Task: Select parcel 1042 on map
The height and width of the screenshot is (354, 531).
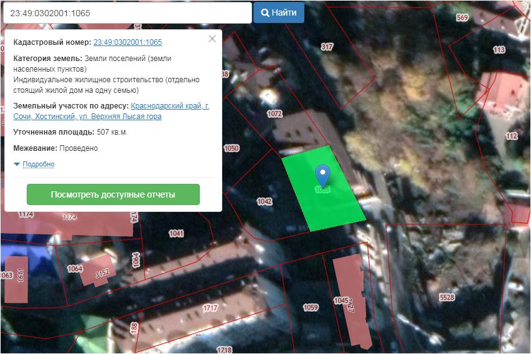Action: pos(265,201)
